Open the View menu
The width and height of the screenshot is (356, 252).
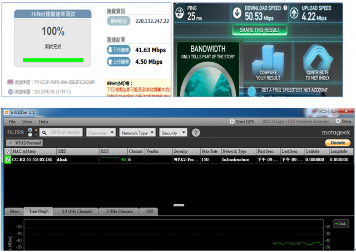pos(27,122)
